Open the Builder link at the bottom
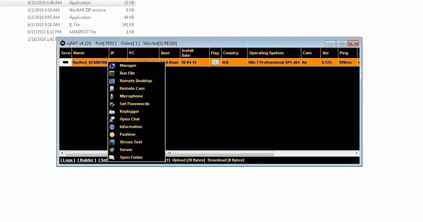423x222 pixels. point(87,160)
